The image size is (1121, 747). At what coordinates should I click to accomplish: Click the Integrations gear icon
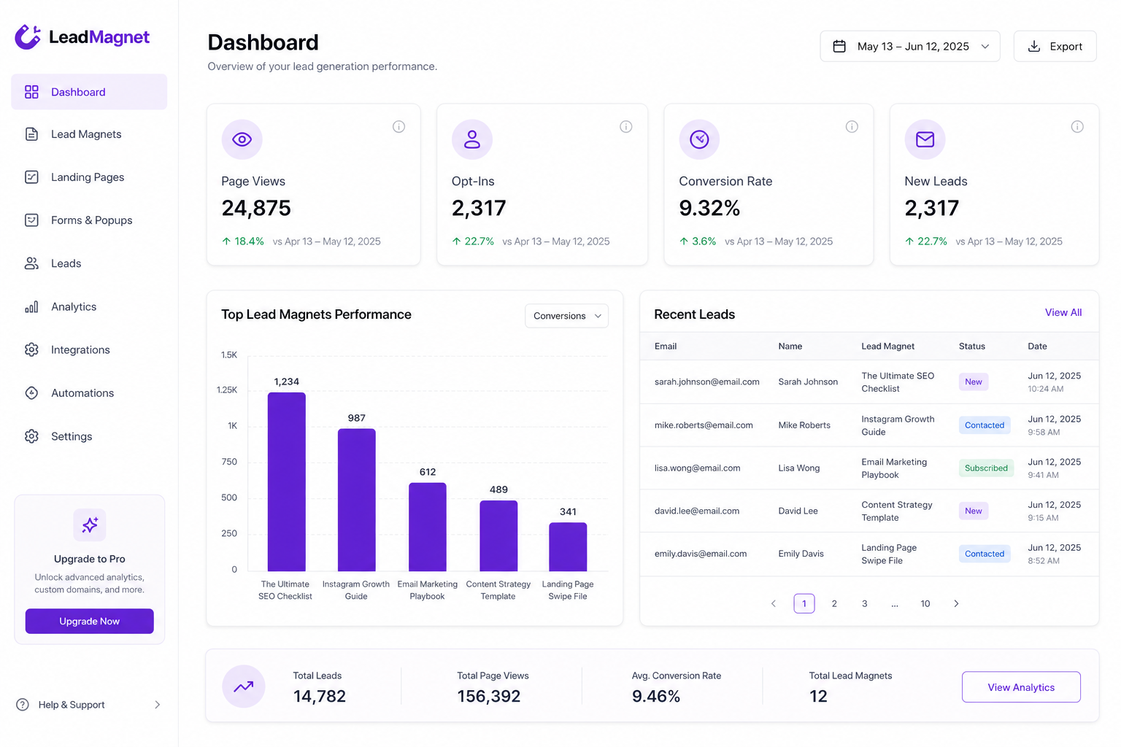point(31,349)
